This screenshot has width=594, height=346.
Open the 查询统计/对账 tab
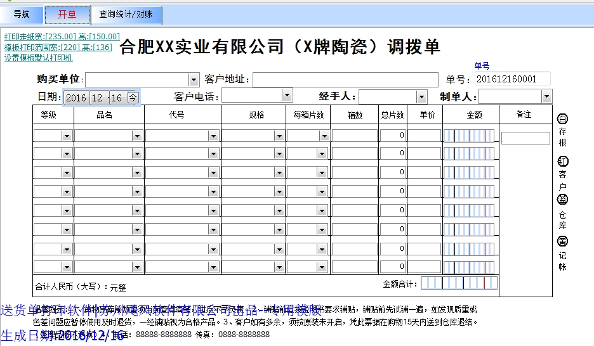pyautogui.click(x=126, y=15)
